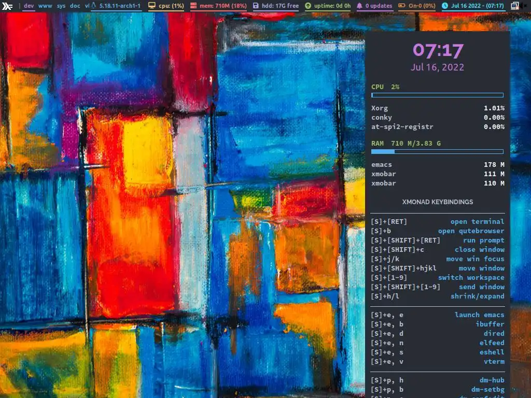Click the open terminal keybinding row

pos(438,222)
